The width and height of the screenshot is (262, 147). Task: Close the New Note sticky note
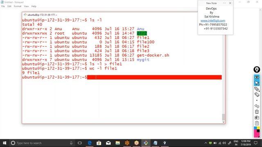point(230,3)
